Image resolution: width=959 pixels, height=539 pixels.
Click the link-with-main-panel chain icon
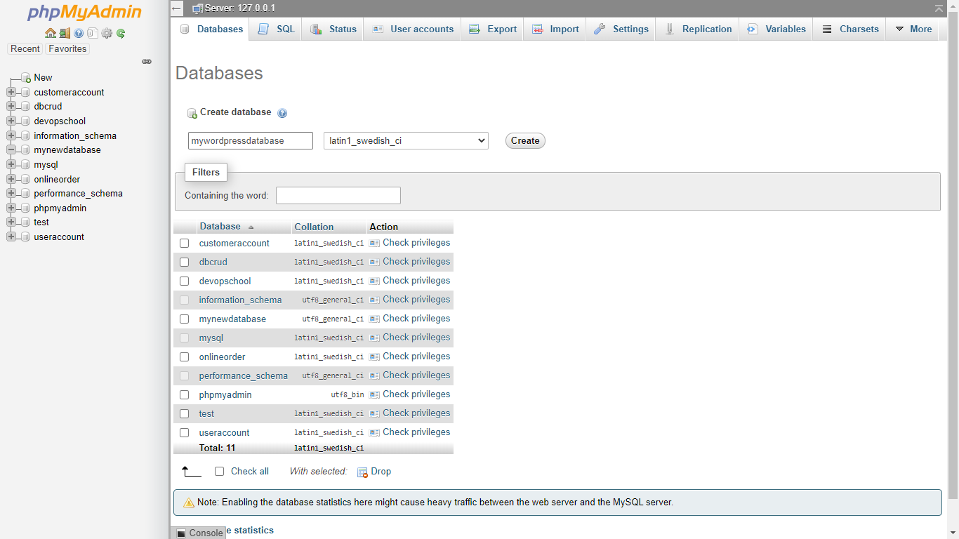tap(147, 62)
